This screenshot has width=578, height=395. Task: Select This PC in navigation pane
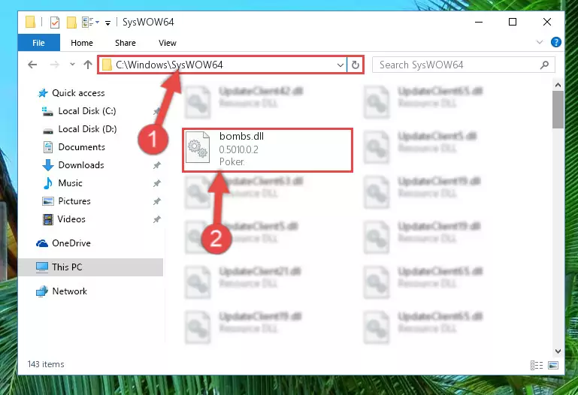[x=90, y=267]
